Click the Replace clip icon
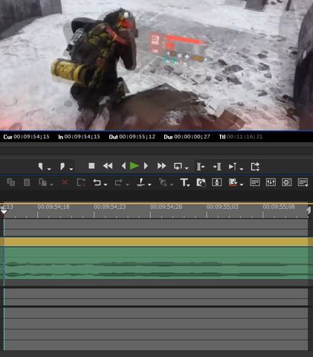The image size is (313, 357). click(42, 182)
